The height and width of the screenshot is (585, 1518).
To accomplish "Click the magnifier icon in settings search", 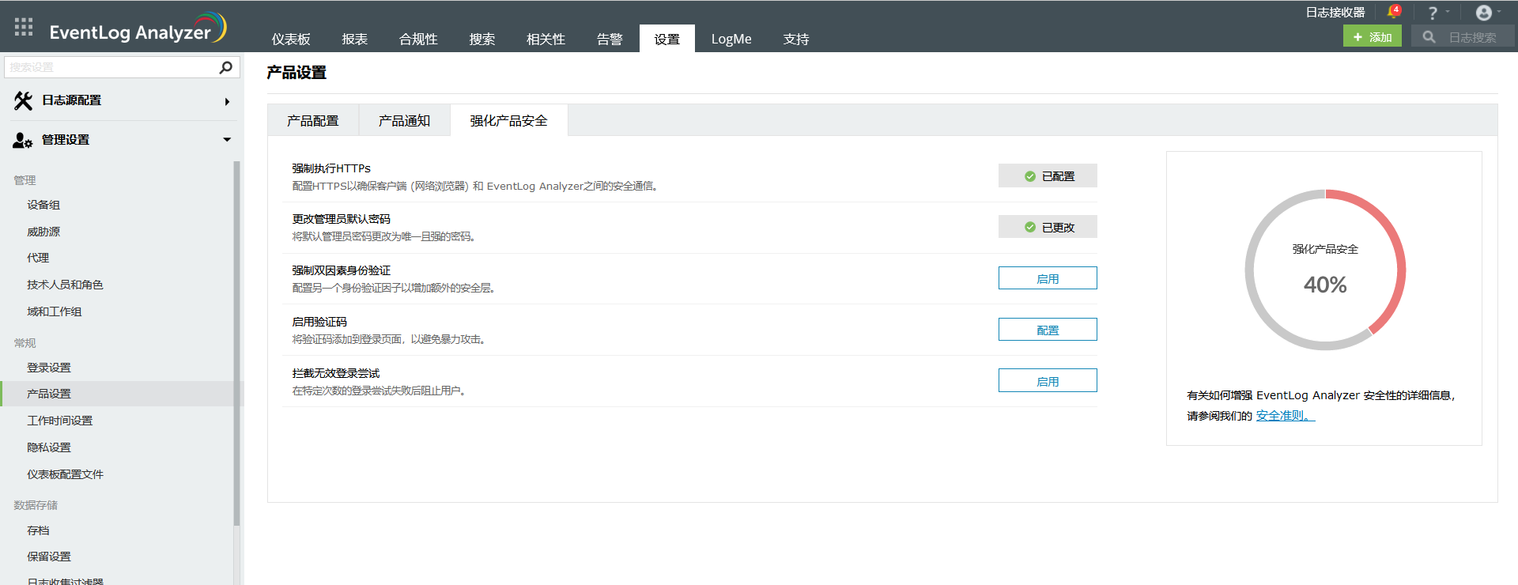I will pos(225,67).
